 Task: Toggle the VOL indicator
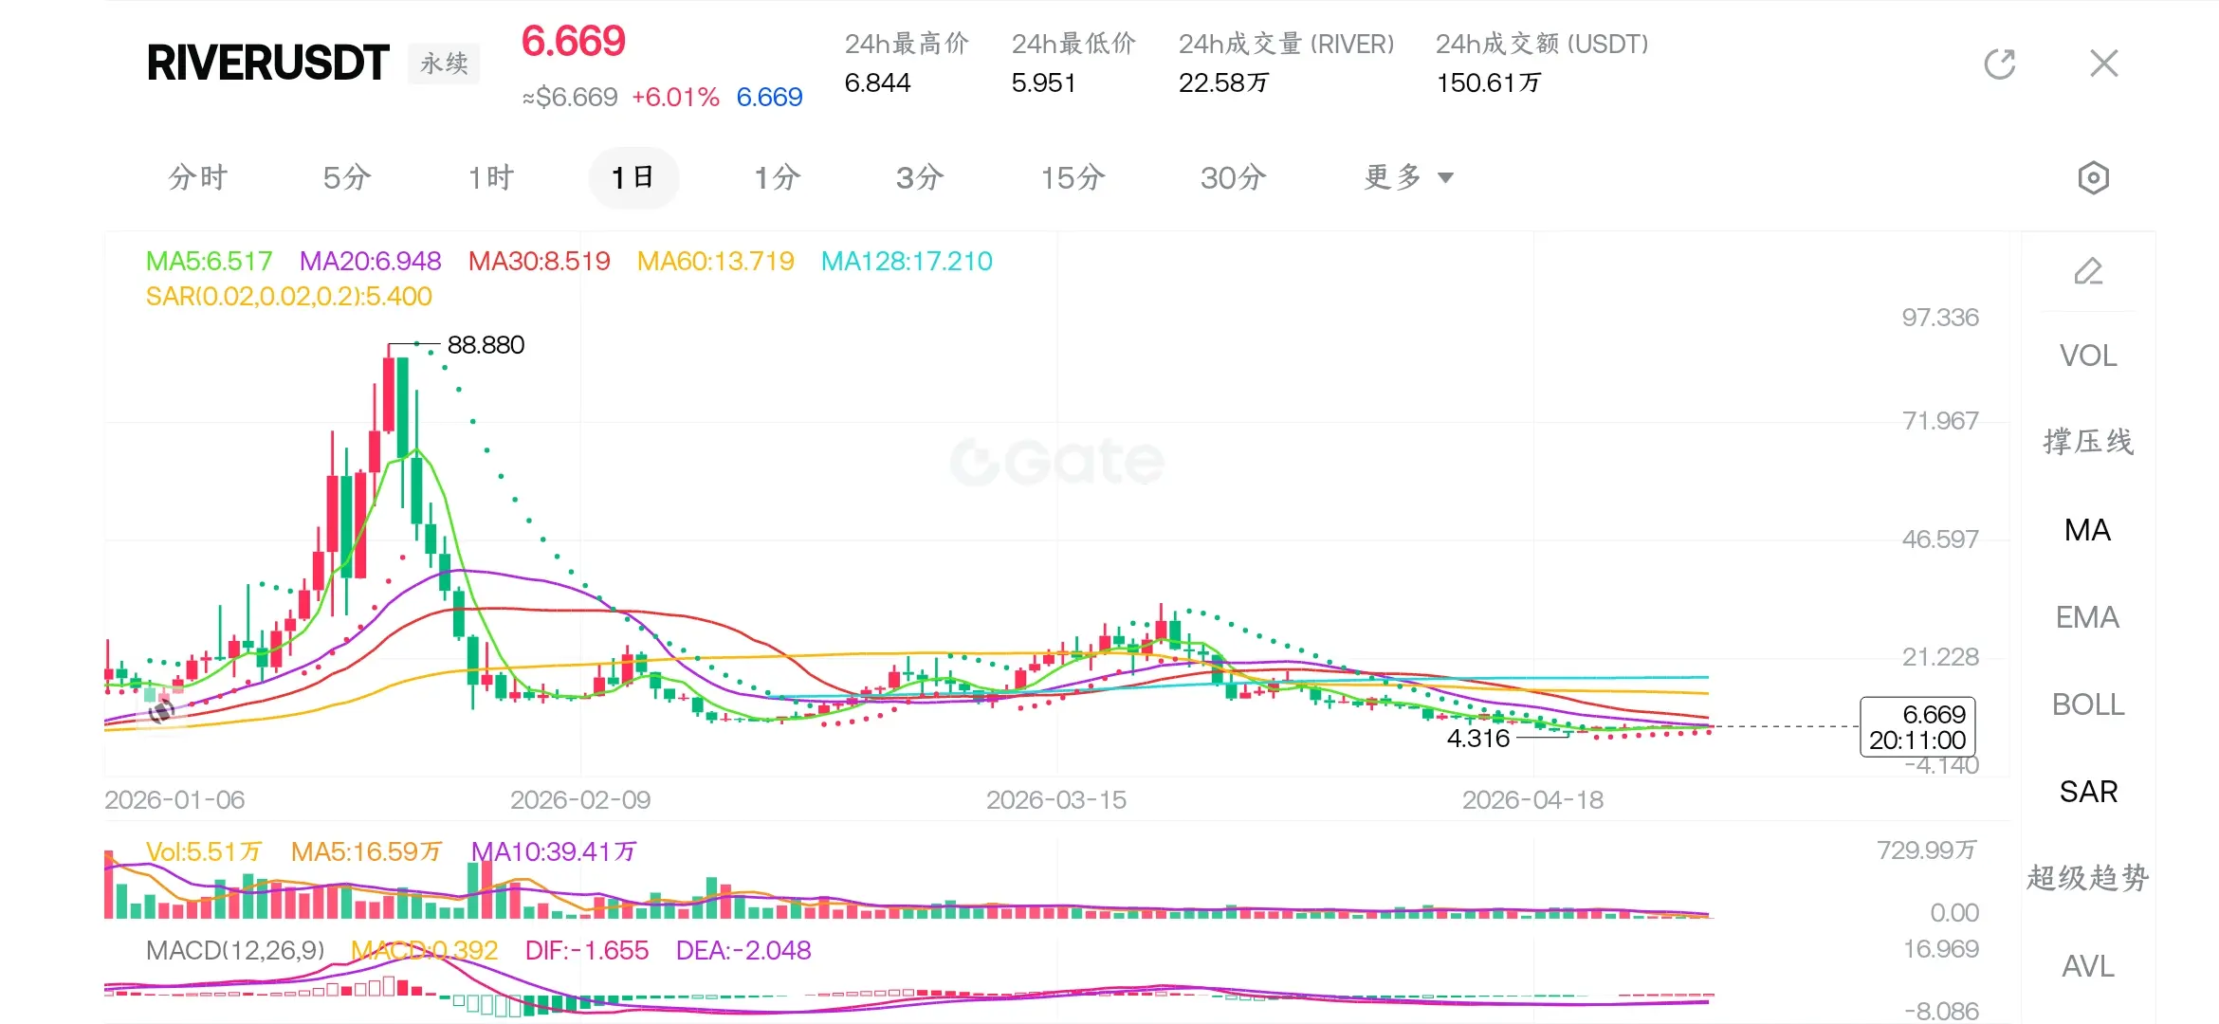tap(2087, 356)
